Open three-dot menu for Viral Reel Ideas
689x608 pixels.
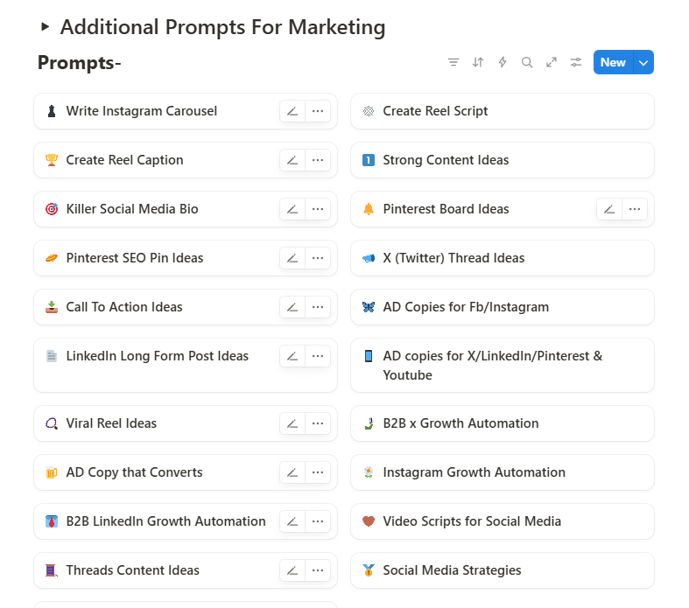point(318,423)
